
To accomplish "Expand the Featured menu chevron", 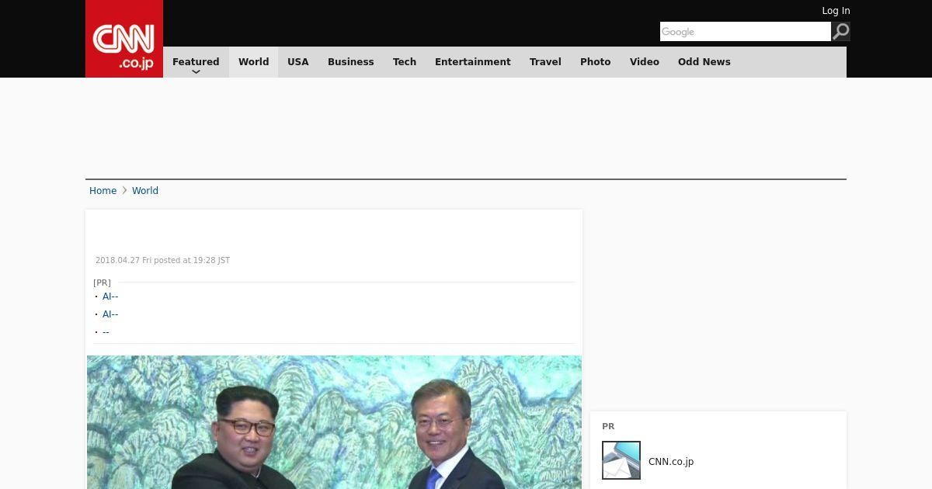I will [196, 72].
